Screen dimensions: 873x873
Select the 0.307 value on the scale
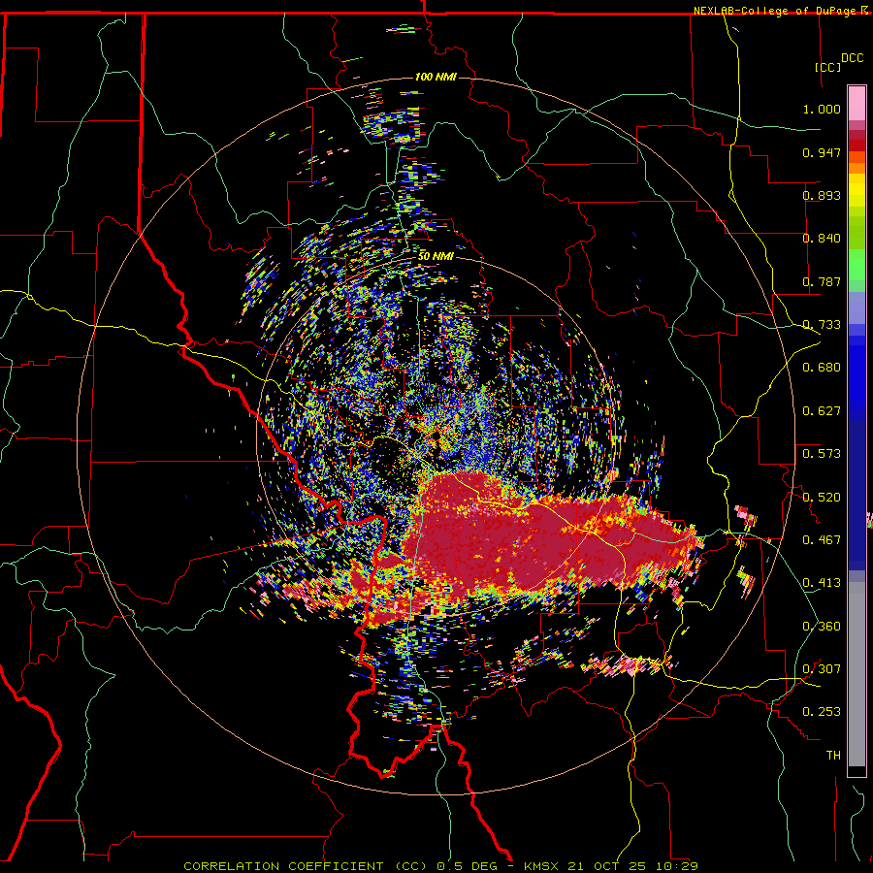822,669
